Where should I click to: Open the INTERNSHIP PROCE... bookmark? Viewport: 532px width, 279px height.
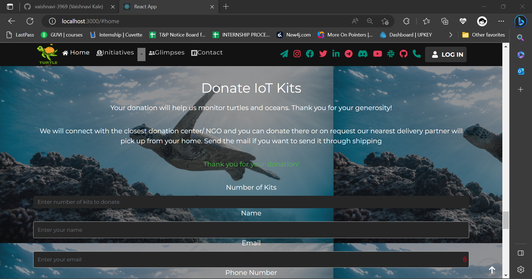pos(241,35)
